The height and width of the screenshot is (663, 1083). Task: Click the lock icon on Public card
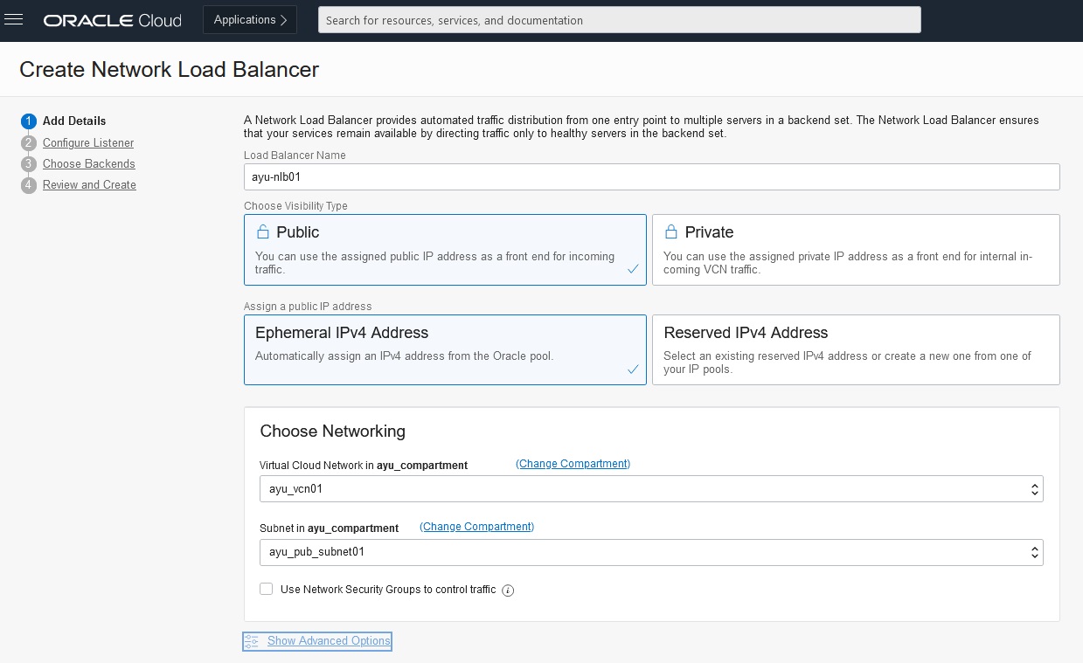tap(262, 232)
